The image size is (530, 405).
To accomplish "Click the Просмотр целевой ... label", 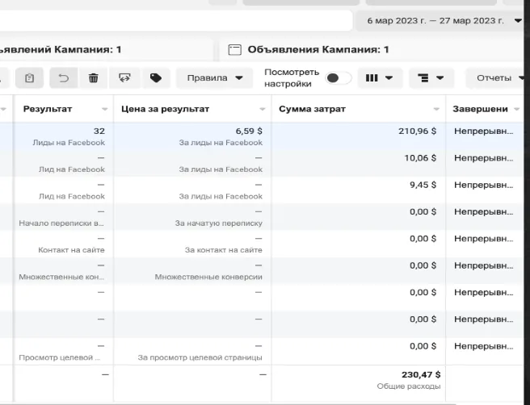I will (60, 357).
